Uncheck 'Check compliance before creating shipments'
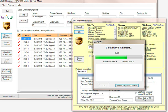 (x=18, y=30)
